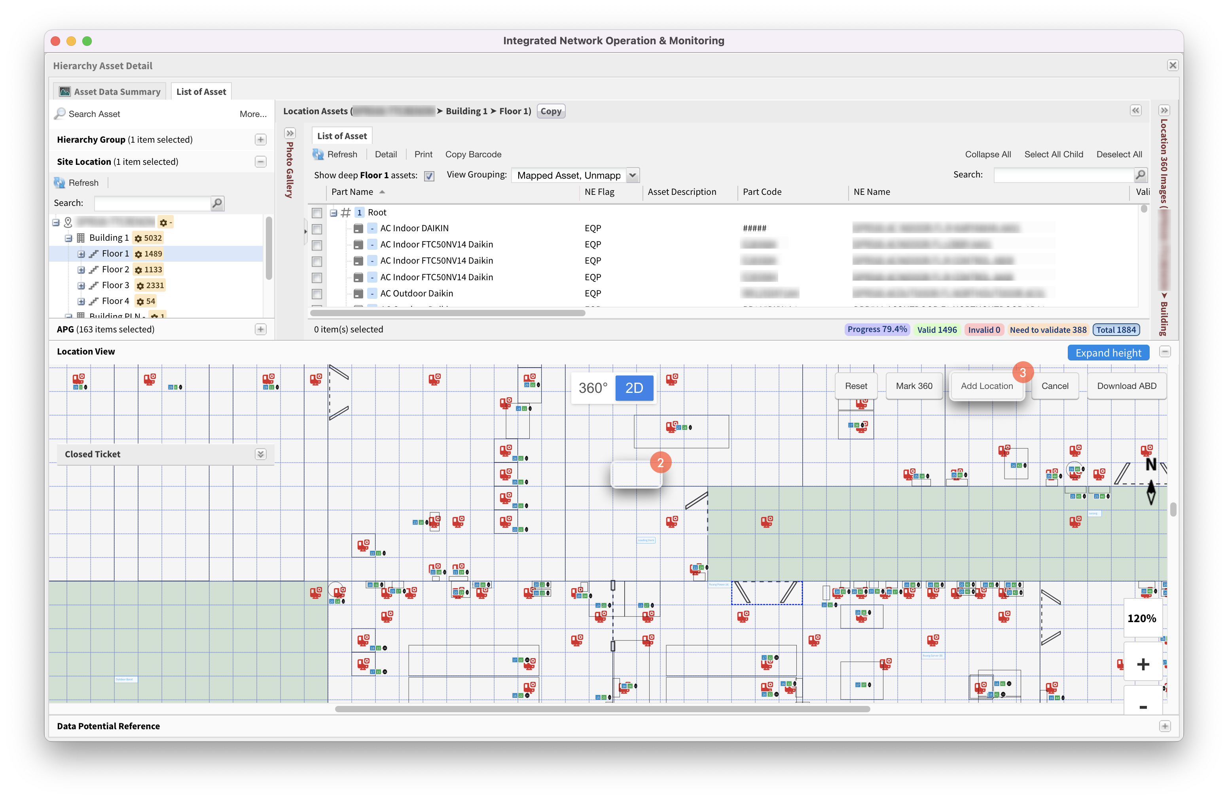Expand the Photo Gallery side panel arrow
This screenshot has width=1228, height=800.
coord(290,133)
